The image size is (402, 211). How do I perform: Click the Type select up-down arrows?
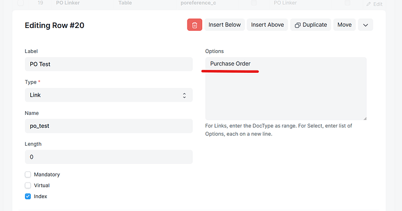click(184, 96)
